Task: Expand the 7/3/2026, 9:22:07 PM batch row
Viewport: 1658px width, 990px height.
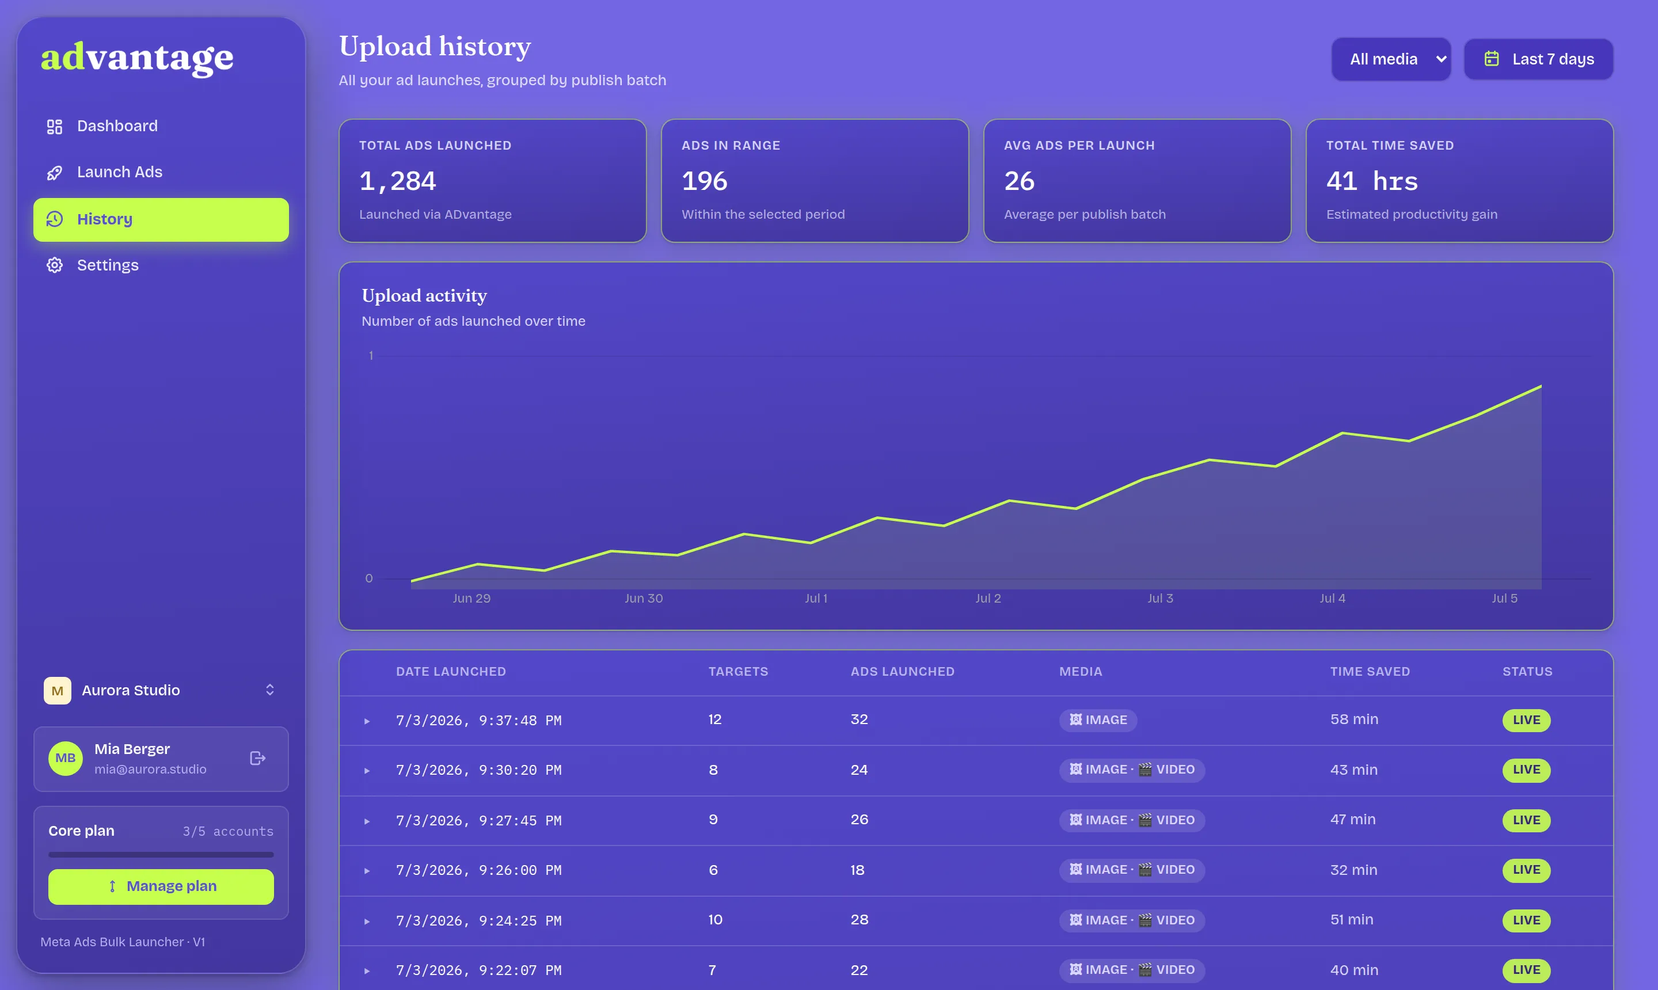Action: point(367,970)
